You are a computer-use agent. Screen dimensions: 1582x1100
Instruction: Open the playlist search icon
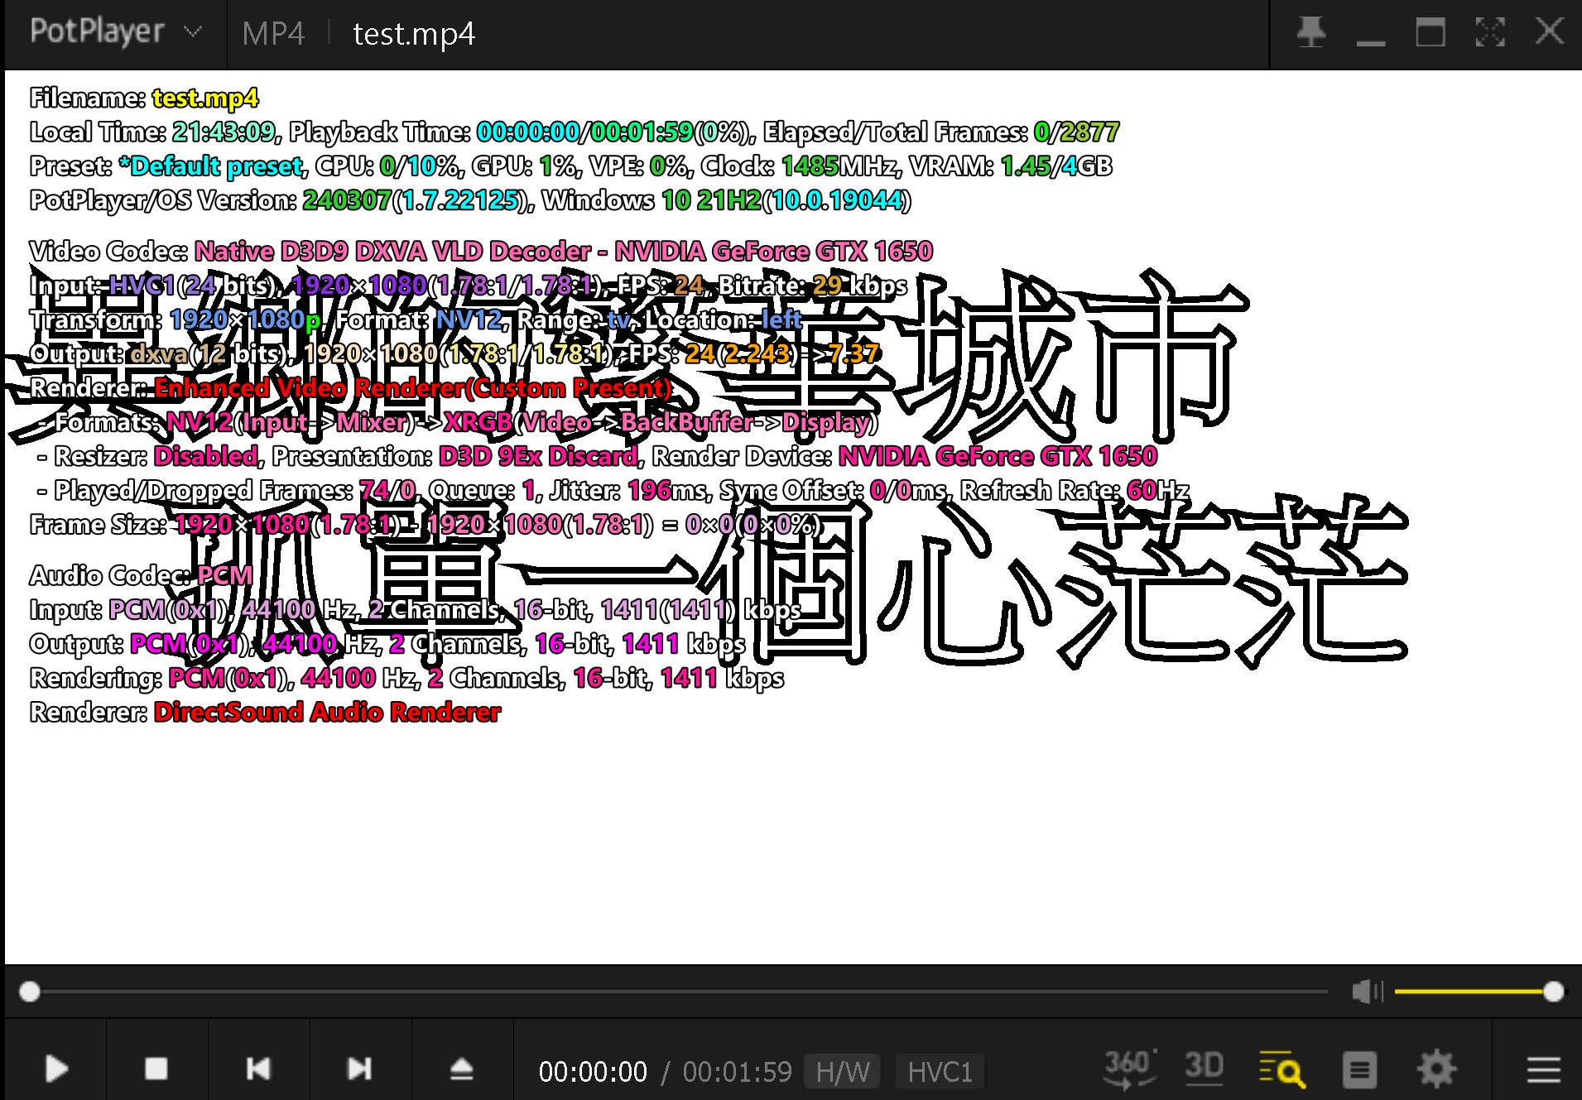tap(1281, 1069)
